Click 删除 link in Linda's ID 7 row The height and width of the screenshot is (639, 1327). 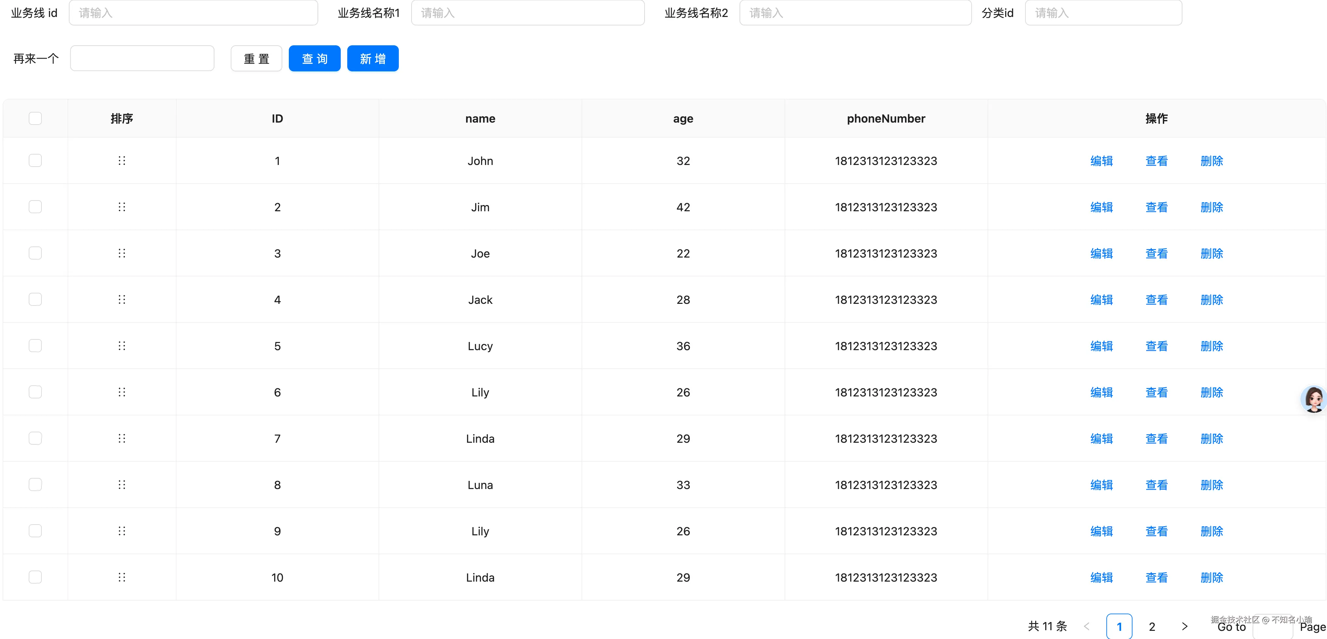(x=1211, y=439)
